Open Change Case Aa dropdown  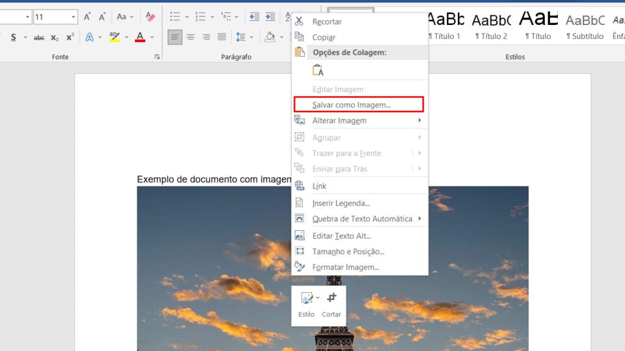[x=125, y=16]
